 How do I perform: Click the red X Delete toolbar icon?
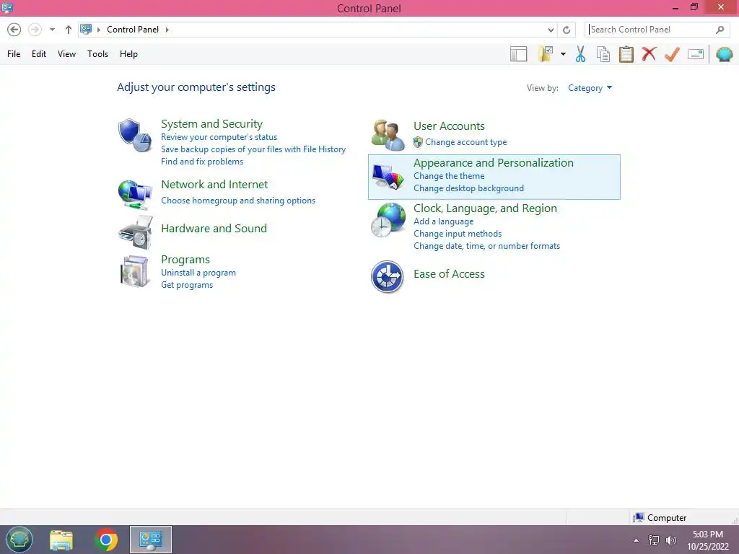pos(649,54)
